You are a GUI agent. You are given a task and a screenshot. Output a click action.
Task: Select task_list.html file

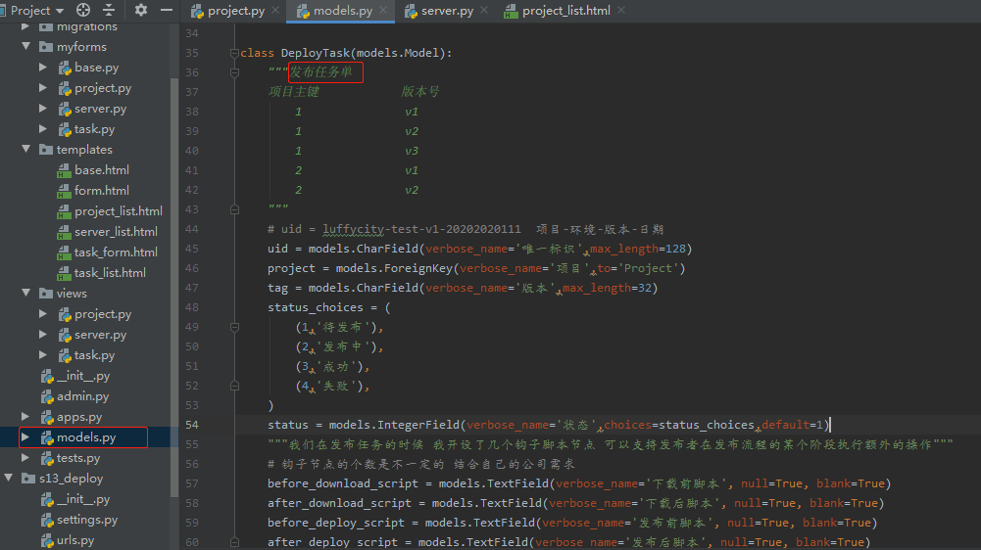[110, 273]
